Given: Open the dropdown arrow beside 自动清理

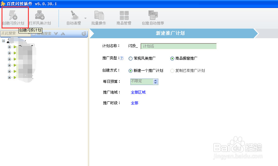Looking at the screenshot, I should coord(86,18).
